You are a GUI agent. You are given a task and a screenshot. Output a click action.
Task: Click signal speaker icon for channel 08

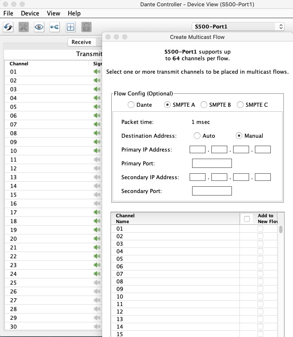click(x=97, y=133)
